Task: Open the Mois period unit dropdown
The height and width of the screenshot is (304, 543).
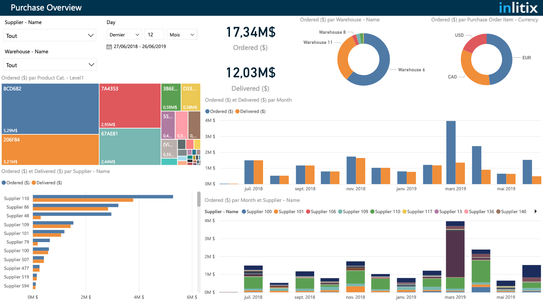Action: pyautogui.click(x=182, y=35)
